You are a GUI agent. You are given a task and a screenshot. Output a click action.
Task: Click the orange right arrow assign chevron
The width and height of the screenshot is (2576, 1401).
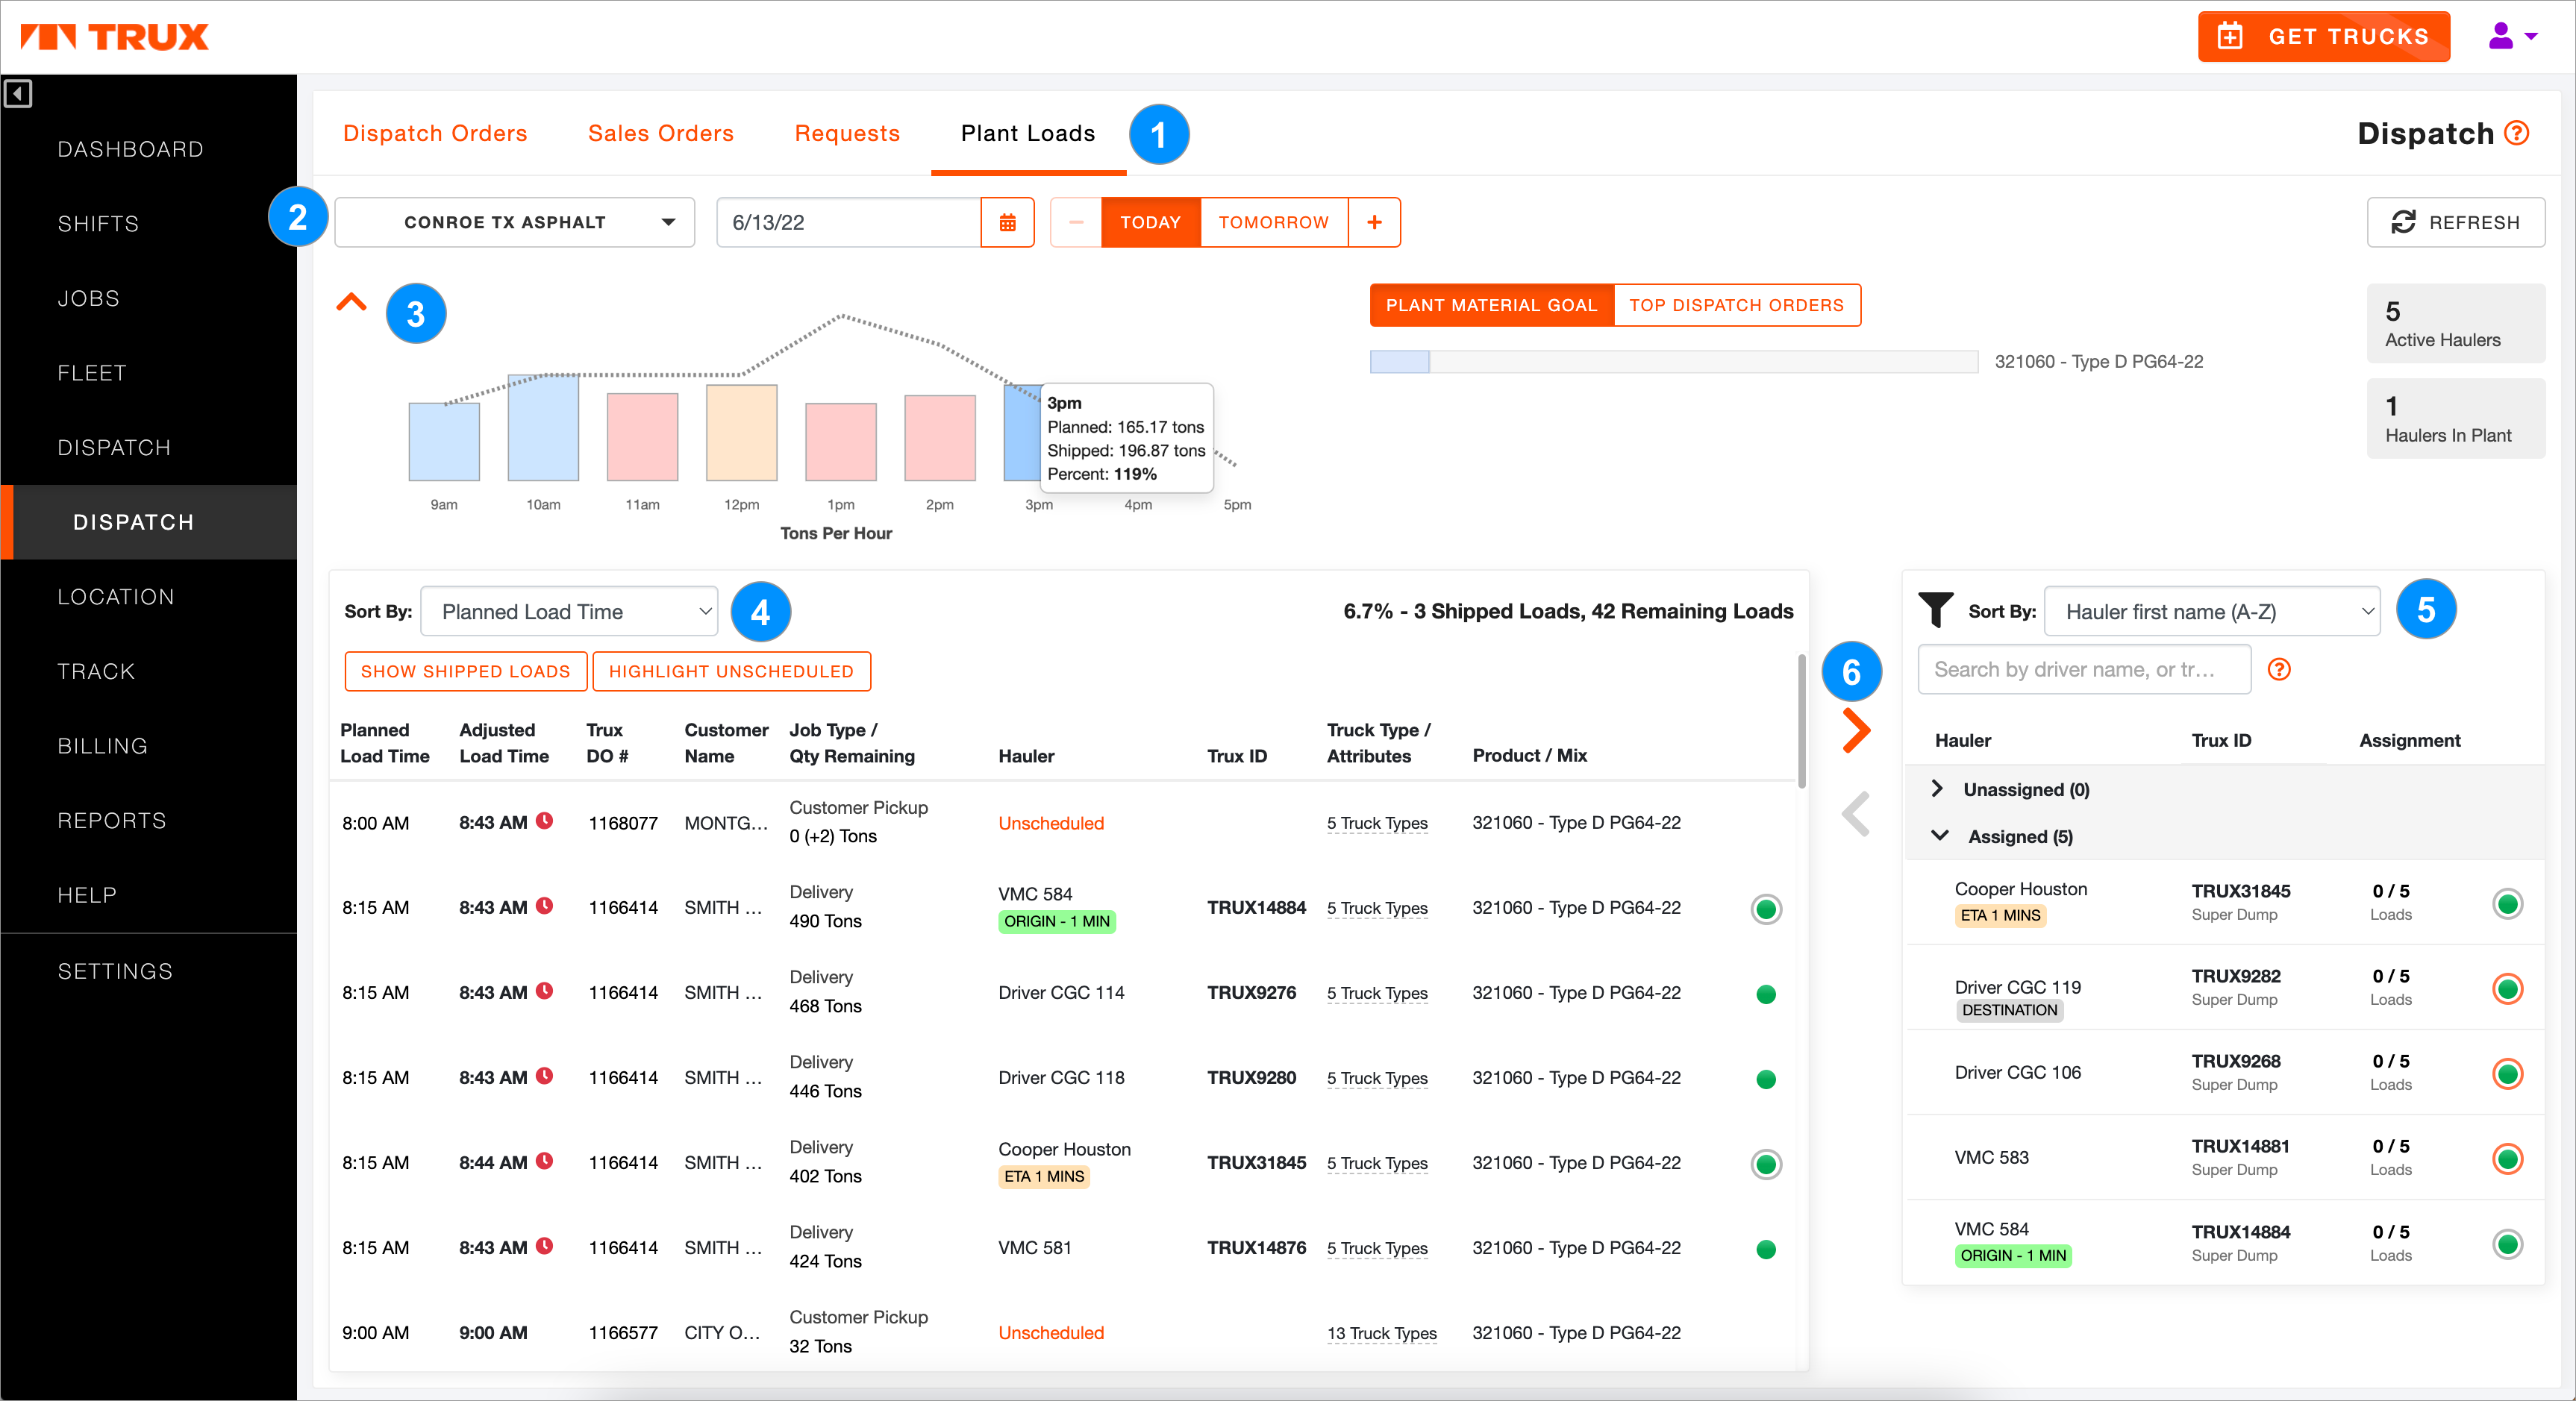coord(1856,731)
